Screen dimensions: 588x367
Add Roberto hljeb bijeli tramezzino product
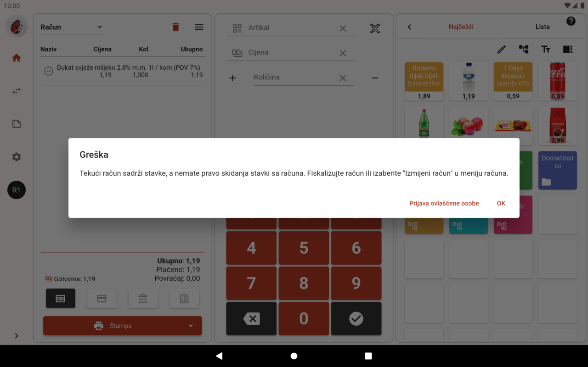coord(424,81)
